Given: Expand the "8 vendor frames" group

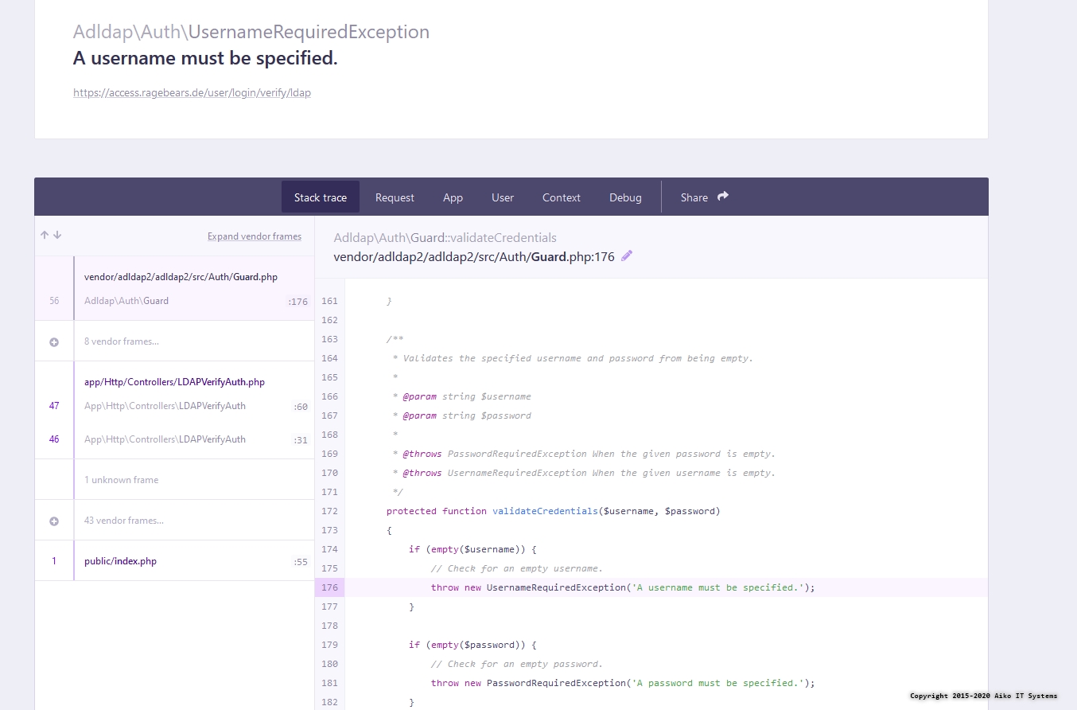Looking at the screenshot, I should click(121, 340).
